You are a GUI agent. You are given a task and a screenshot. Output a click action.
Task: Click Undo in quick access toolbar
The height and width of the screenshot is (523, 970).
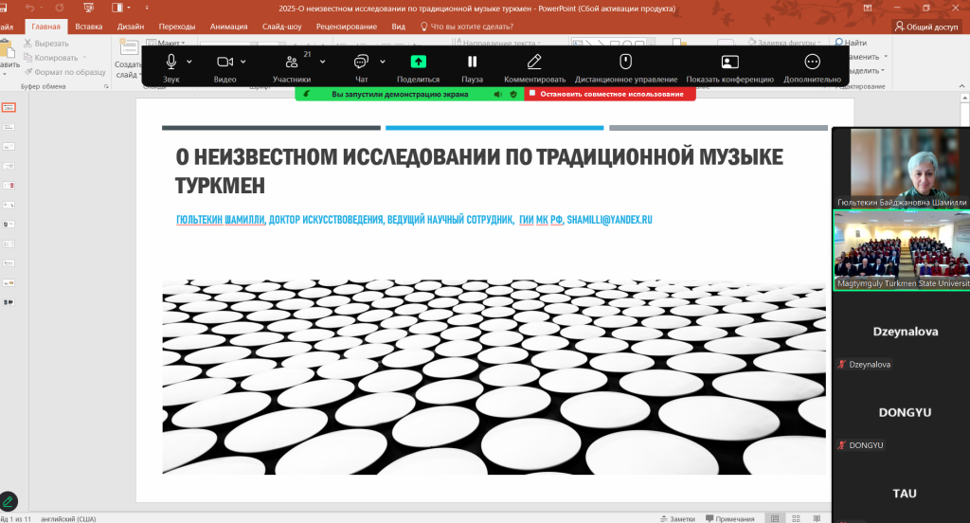click(x=29, y=8)
